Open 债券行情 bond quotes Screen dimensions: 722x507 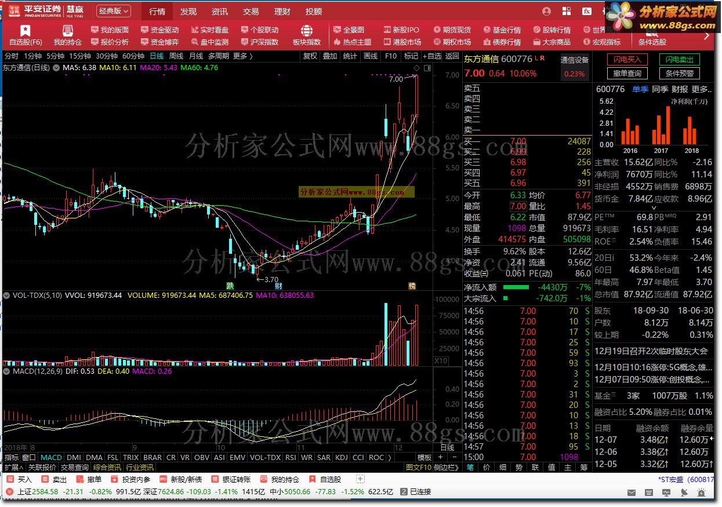pyautogui.click(x=502, y=42)
